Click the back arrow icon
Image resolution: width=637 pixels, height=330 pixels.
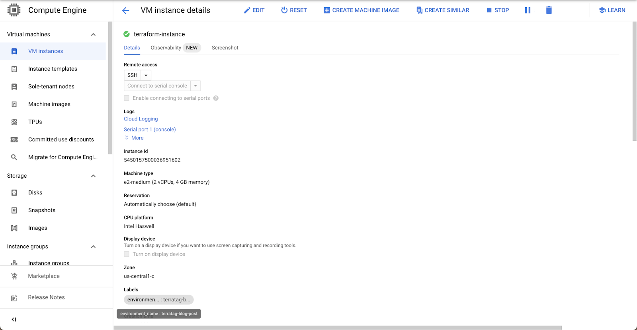(125, 11)
